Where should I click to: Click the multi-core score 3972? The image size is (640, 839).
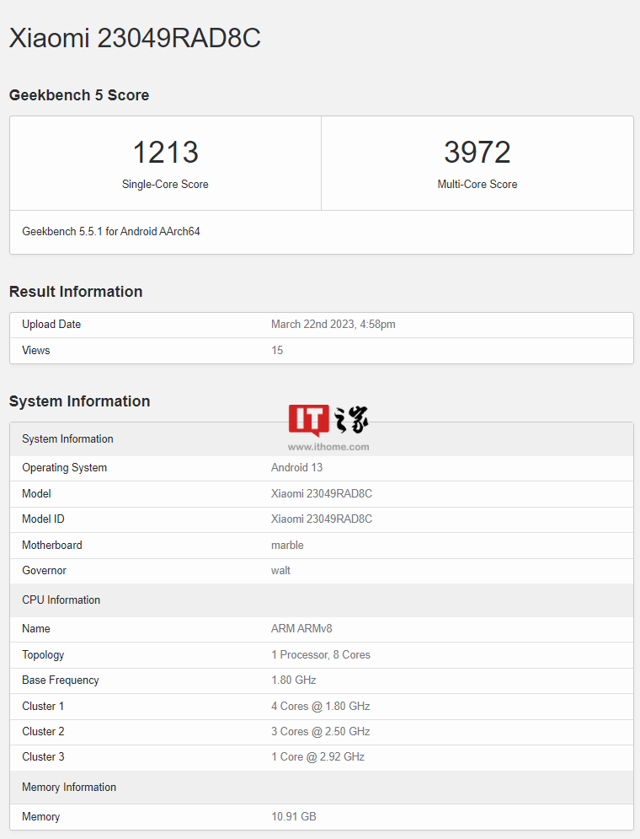(x=477, y=153)
